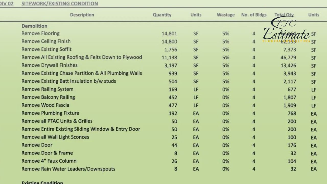Click the Remove Railing System description
327x184 pixels.
point(47,89)
